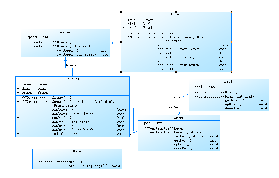Click Brush (int speed) constructor
Screen dimensions: 279x178
coord(74,46)
